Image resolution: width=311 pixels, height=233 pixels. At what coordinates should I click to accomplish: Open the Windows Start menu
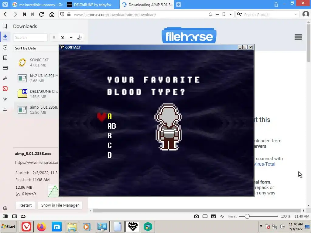8,226
